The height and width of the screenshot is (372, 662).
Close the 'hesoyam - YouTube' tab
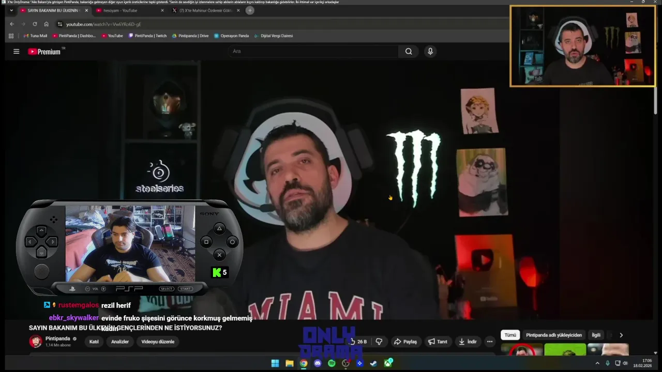[162, 10]
